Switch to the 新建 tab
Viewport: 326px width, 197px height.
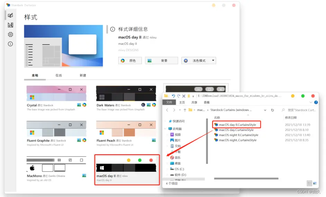(83, 76)
